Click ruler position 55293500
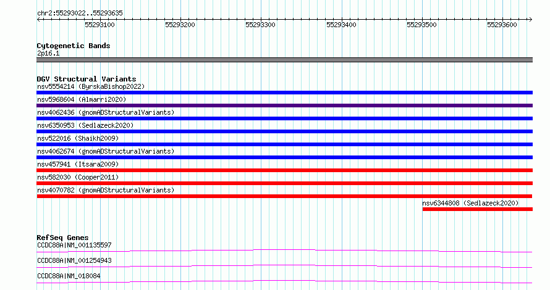Screen dimensions: 550x290 pos(421,25)
